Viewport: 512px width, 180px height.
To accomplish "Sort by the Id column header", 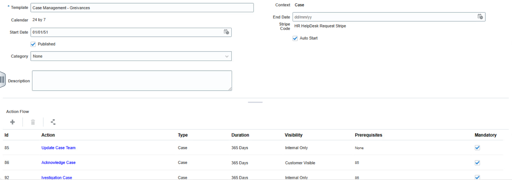I will (x=7, y=135).
